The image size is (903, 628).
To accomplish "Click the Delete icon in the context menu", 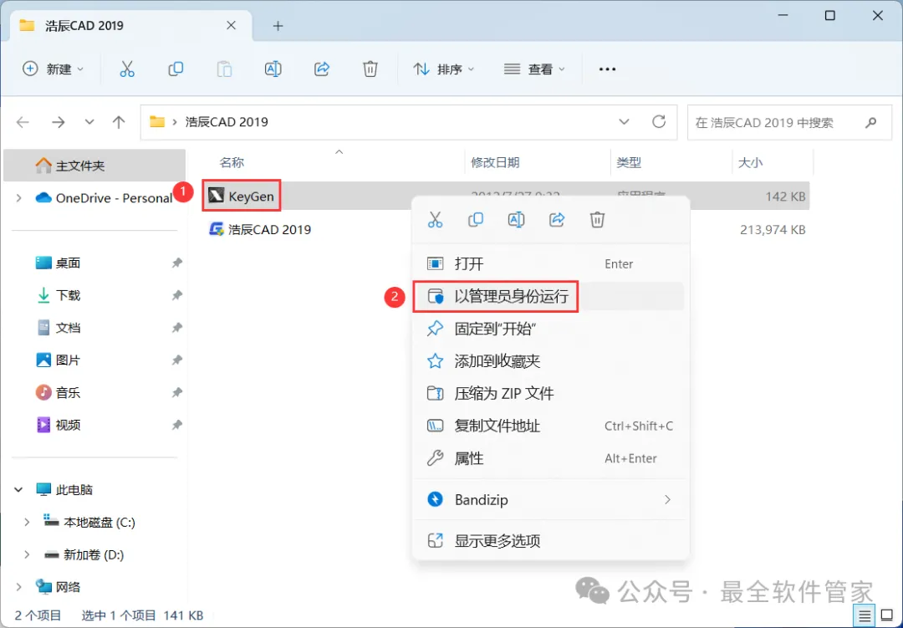I will 597,220.
